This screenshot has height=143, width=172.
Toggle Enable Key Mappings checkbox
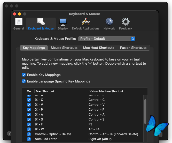pos(24,75)
